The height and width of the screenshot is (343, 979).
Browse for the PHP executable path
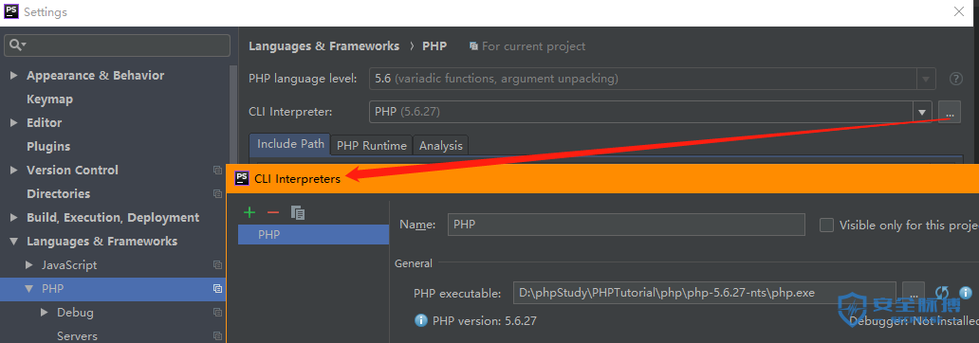tap(914, 293)
